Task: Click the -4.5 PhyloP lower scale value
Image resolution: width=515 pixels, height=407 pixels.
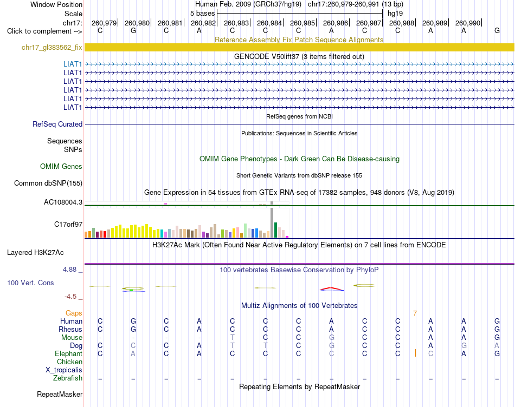Action: coord(70,297)
